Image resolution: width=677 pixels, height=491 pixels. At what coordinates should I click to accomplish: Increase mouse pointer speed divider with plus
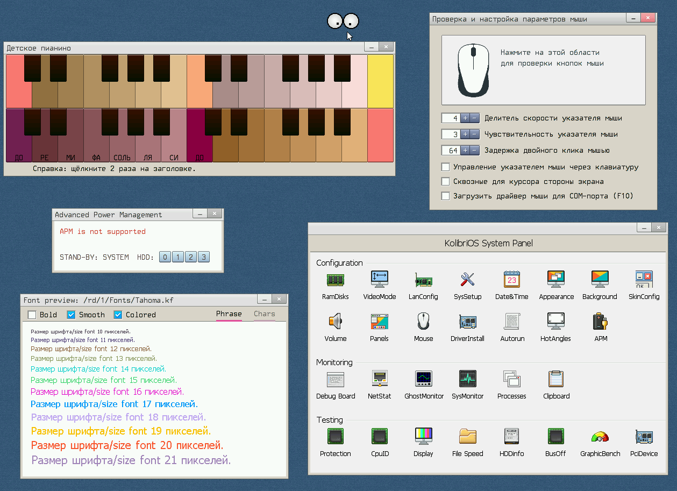point(466,118)
